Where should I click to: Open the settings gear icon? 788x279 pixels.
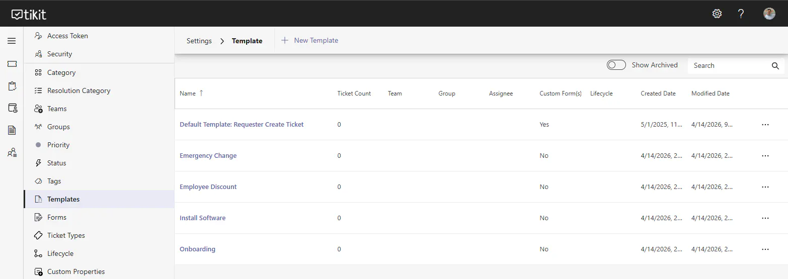pyautogui.click(x=717, y=14)
